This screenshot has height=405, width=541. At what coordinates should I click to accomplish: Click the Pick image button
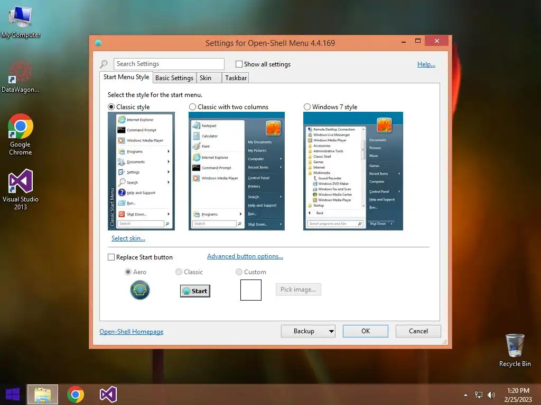point(299,290)
